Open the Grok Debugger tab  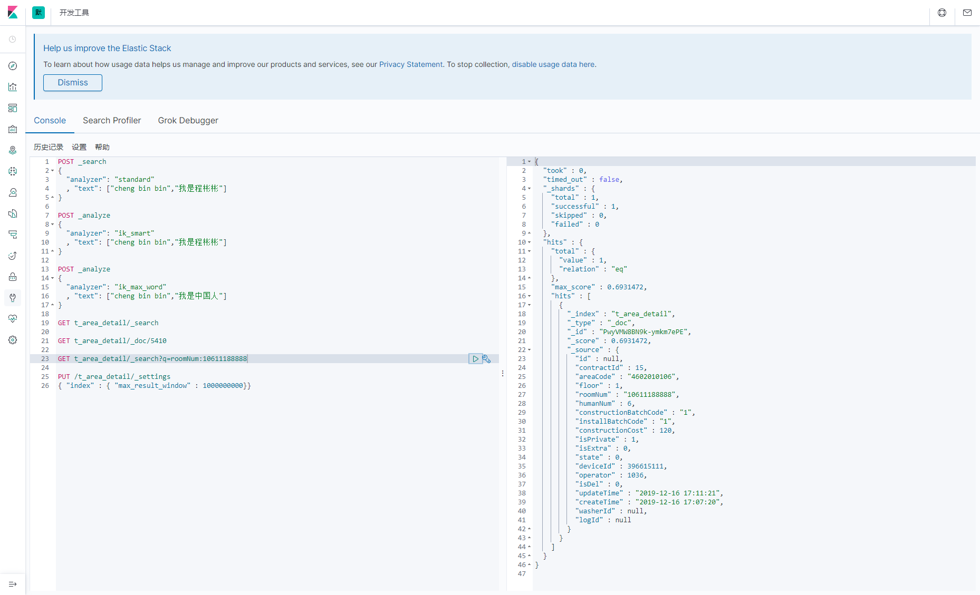click(188, 120)
